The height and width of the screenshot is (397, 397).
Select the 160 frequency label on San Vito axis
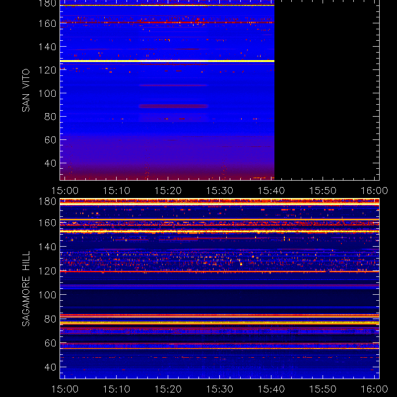click(47, 23)
